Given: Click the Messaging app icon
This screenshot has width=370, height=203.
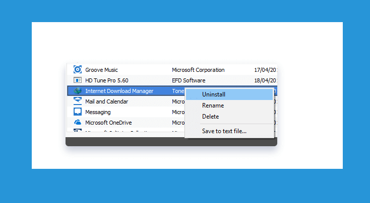Looking at the screenshot, I should point(78,112).
